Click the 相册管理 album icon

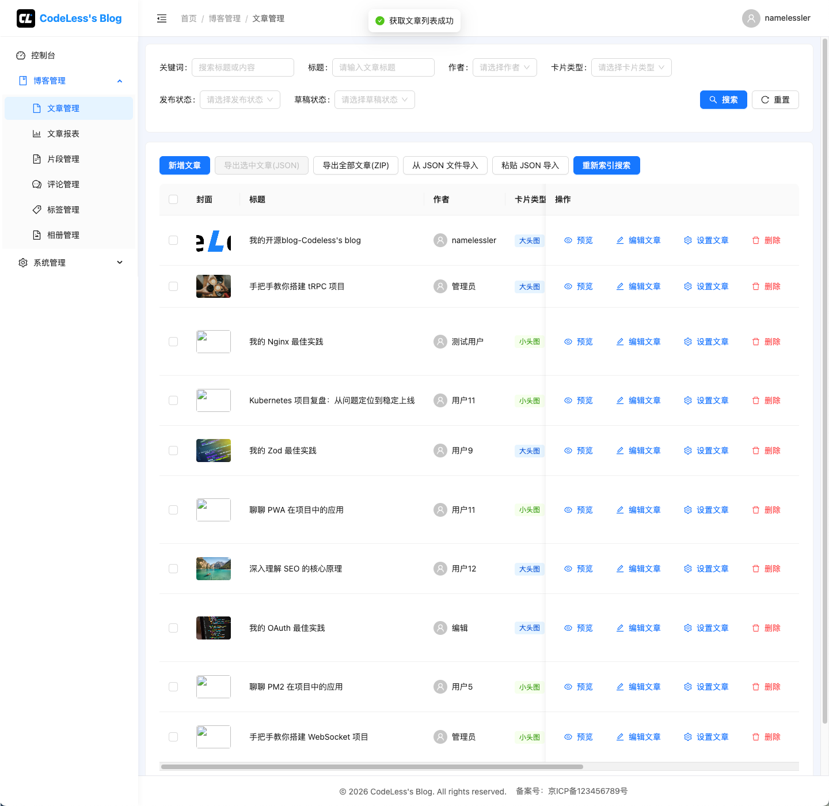37,235
